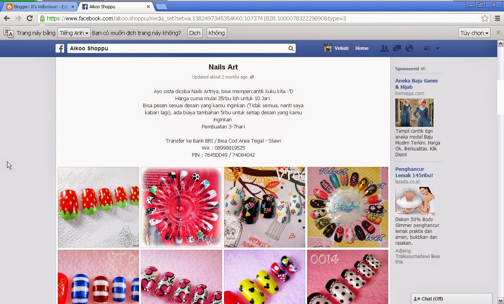Screen dimensions: 504x304
Task: Open the blue and red striped nails photo
Action: (x=98, y=277)
